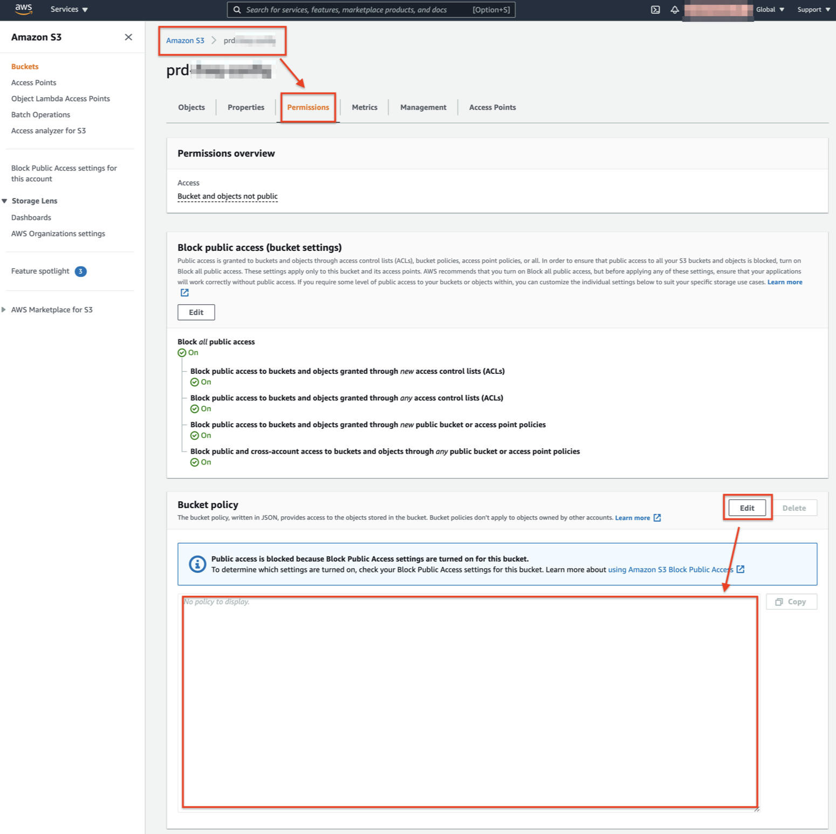Click the Amazon S3 sidebar title

coord(37,37)
